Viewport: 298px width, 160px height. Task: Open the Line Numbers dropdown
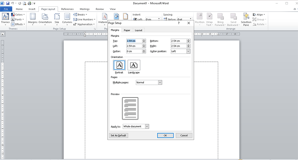click(85, 19)
